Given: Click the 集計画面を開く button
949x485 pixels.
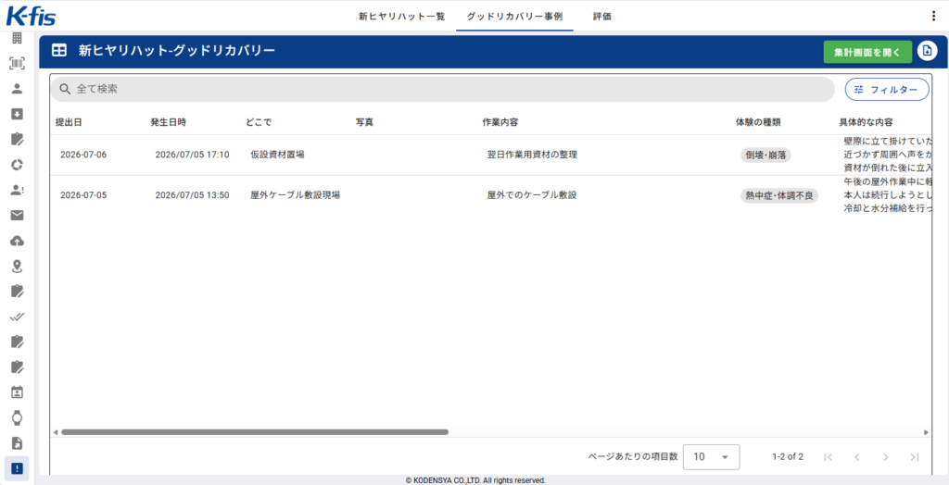Looking at the screenshot, I should [867, 52].
